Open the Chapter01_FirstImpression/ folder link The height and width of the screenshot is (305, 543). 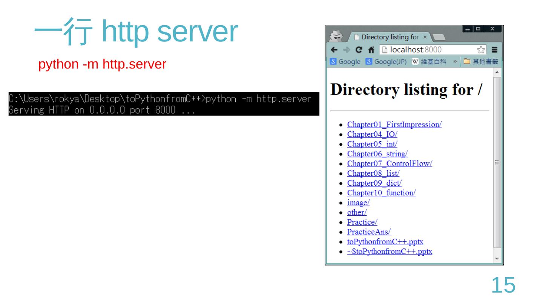394,125
